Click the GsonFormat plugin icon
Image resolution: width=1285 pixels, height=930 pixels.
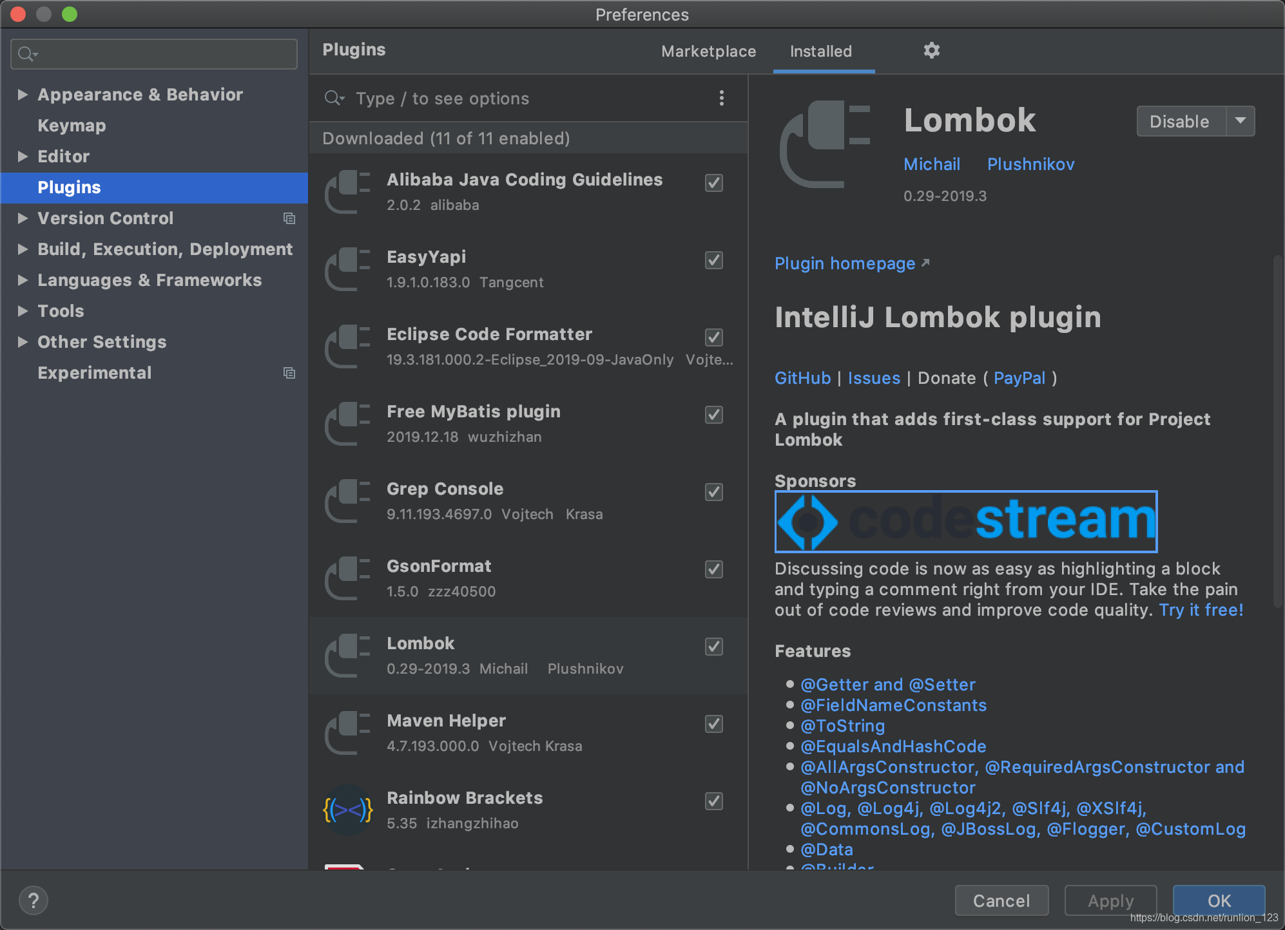click(348, 578)
